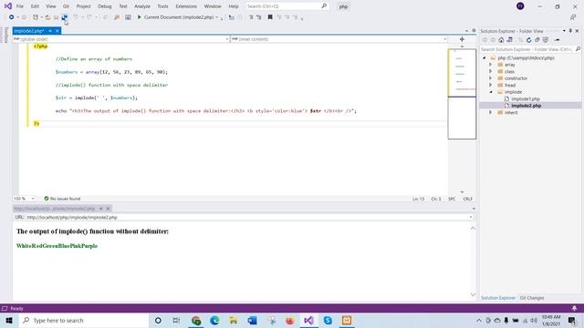Open the Current Document run target dropdown
The image size is (584, 328).
pyautogui.click(x=216, y=17)
